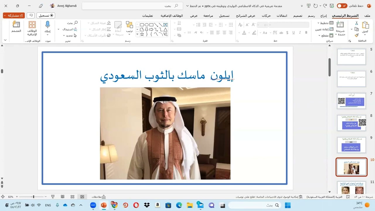Image resolution: width=375 pixels, height=211 pixels.
Task: Open the Animations (حركات) tab
Action: pos(266,16)
